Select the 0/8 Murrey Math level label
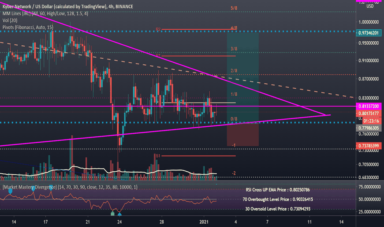Image resolution: width=384 pixels, height=227 pixels. point(234,119)
